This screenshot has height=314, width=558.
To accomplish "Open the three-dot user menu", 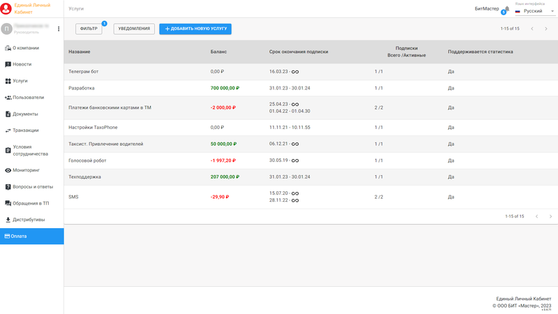I will [59, 29].
